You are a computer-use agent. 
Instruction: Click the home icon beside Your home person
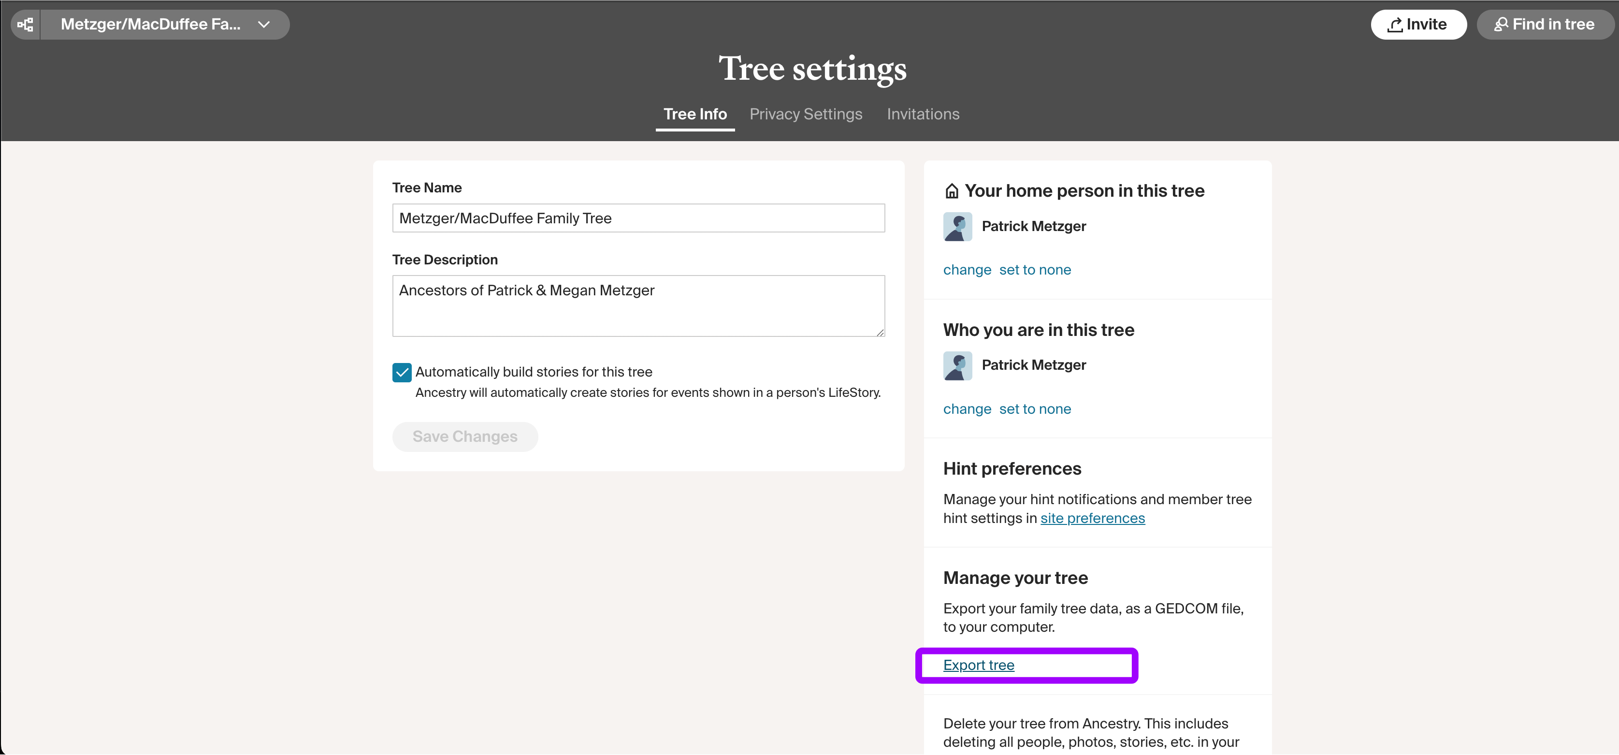tap(951, 190)
